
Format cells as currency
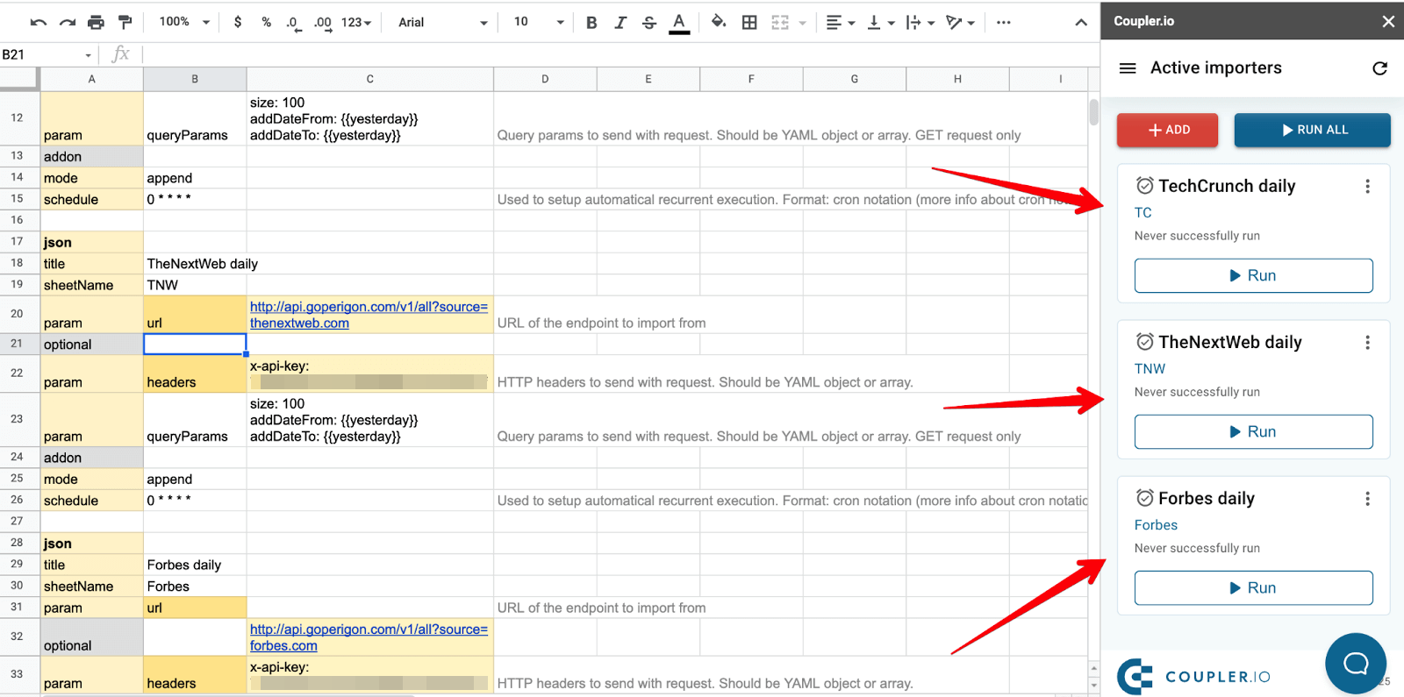point(238,22)
